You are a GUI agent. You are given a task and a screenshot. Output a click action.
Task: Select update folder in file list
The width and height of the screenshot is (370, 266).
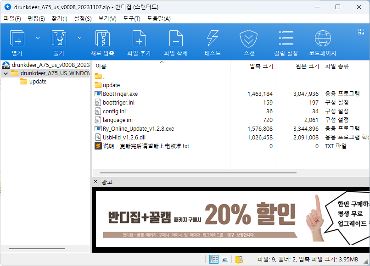107,85
